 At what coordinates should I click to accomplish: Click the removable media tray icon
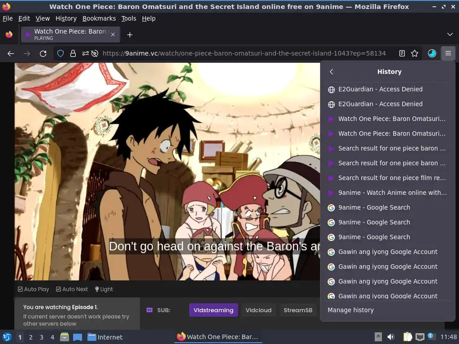(x=378, y=337)
